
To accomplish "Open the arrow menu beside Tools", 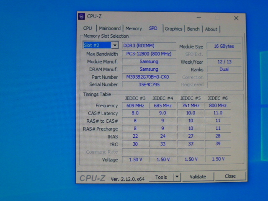I will pos(177,177).
